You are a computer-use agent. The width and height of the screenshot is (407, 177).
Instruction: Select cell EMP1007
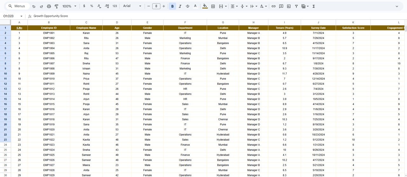click(49, 63)
